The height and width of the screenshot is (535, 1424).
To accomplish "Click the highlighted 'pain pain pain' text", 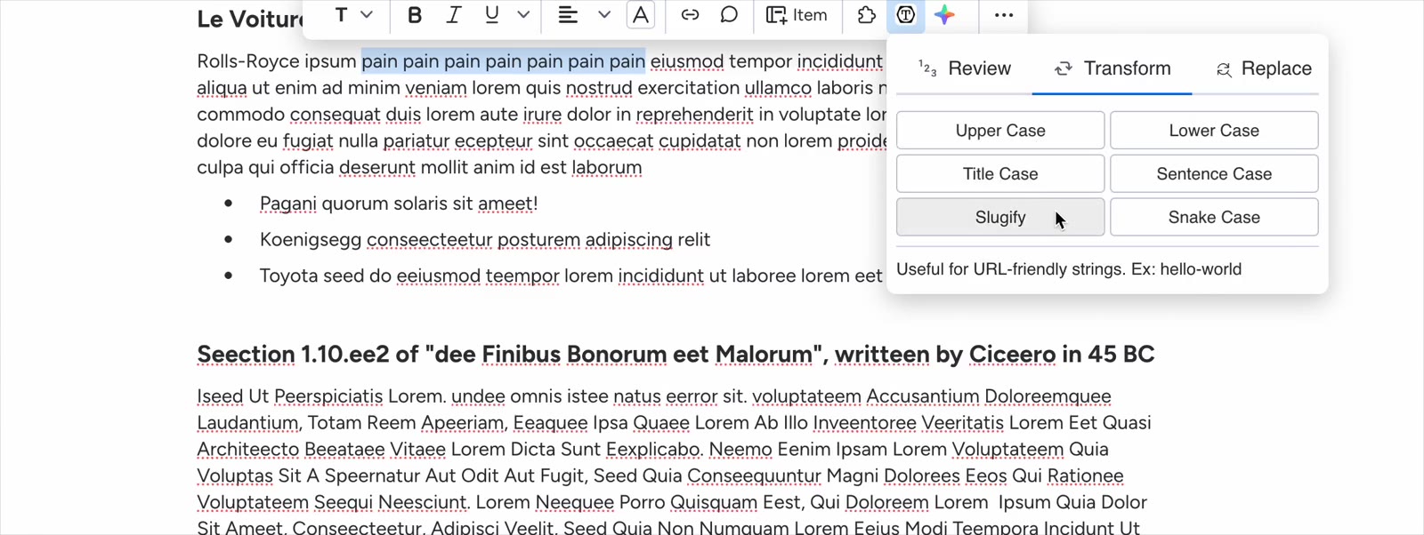I will [503, 61].
